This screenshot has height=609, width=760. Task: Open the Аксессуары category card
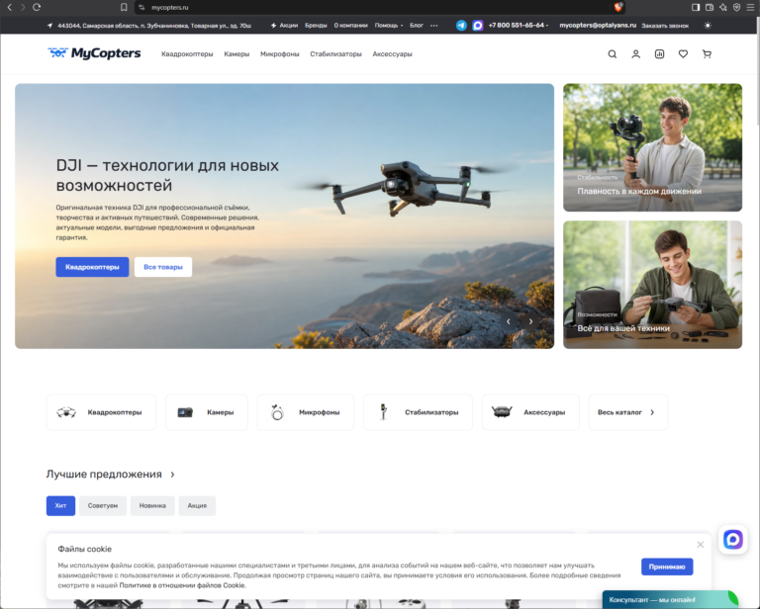(530, 412)
